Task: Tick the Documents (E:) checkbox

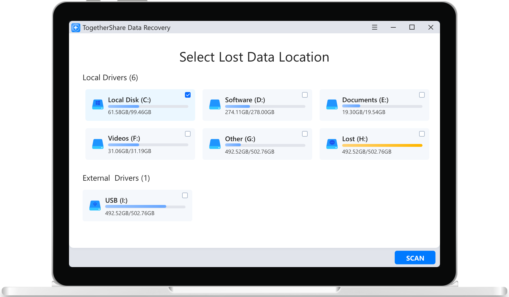Action: coord(422,95)
